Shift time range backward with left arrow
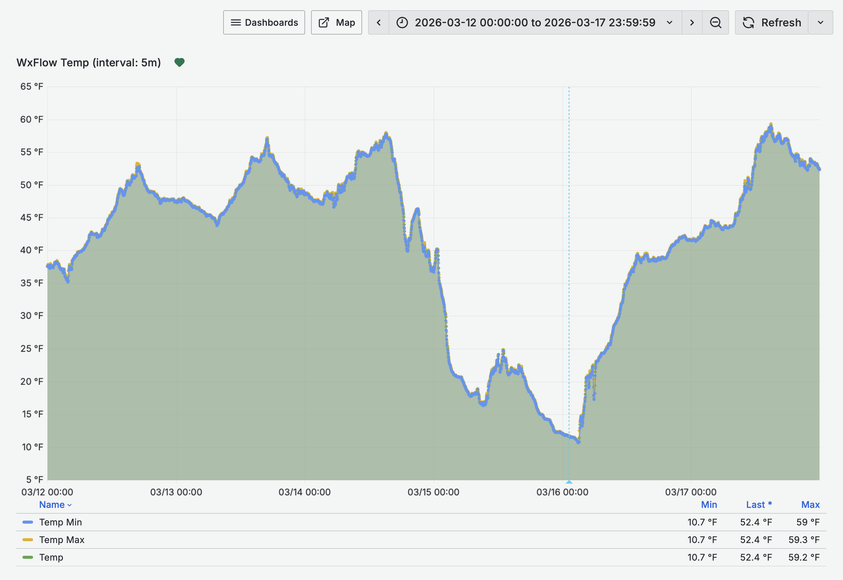 tap(378, 22)
